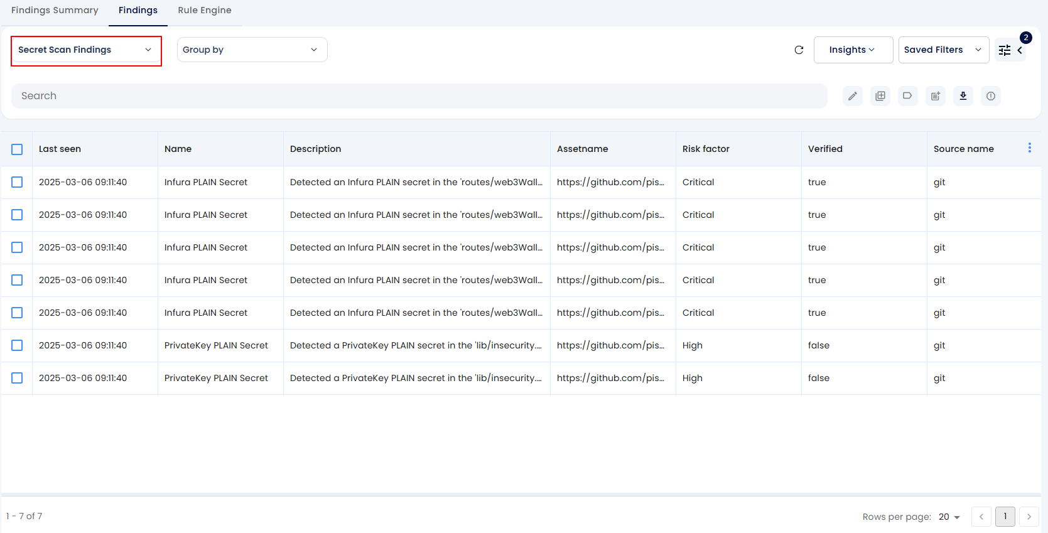Focus the Search input field
Screen dimensions: 1048x533
419,96
